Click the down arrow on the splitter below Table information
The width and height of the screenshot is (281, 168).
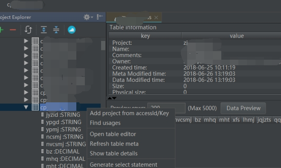click(x=114, y=98)
